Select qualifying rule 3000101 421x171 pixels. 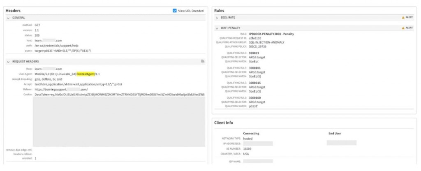coord(255,68)
